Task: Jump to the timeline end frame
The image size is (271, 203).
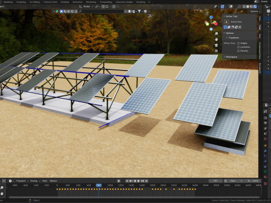Action: [x=146, y=181]
